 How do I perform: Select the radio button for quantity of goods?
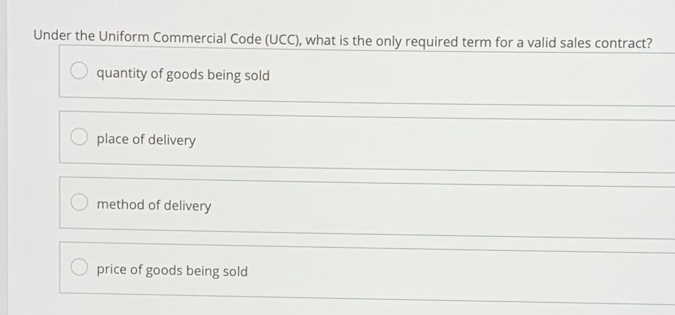coord(79,71)
